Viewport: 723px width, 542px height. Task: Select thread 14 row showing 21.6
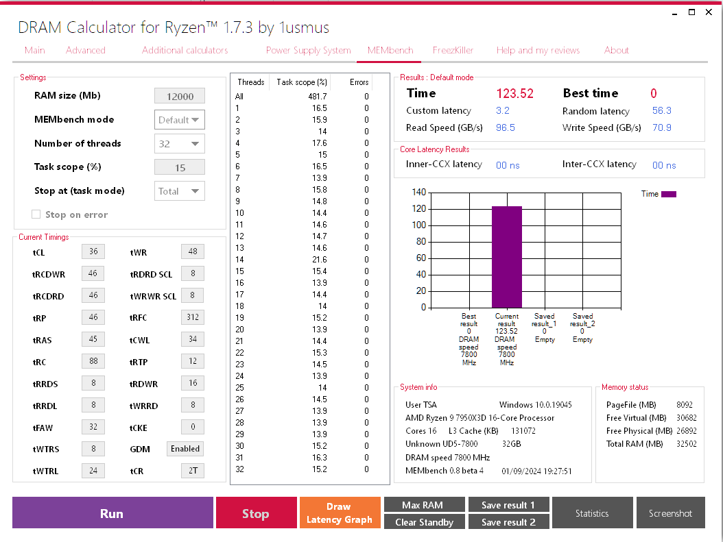(x=302, y=259)
